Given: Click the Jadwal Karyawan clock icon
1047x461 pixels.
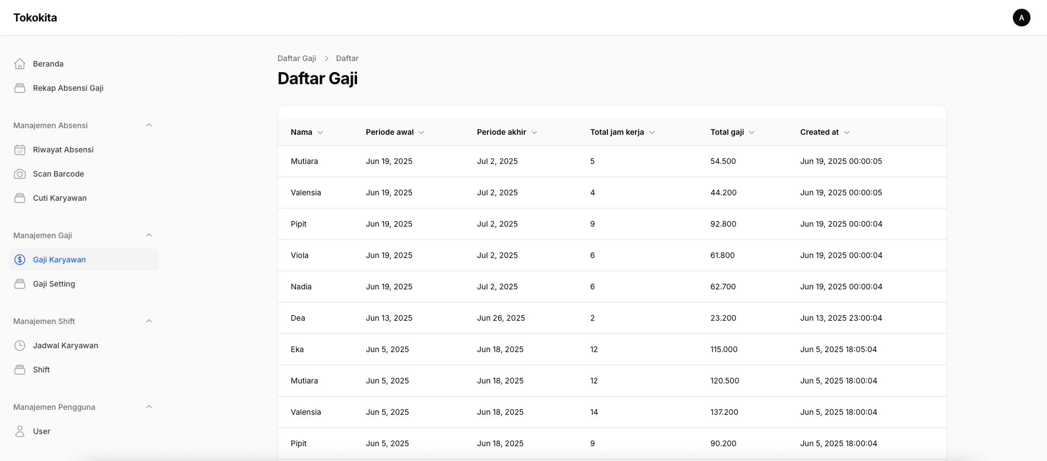Looking at the screenshot, I should coord(20,345).
